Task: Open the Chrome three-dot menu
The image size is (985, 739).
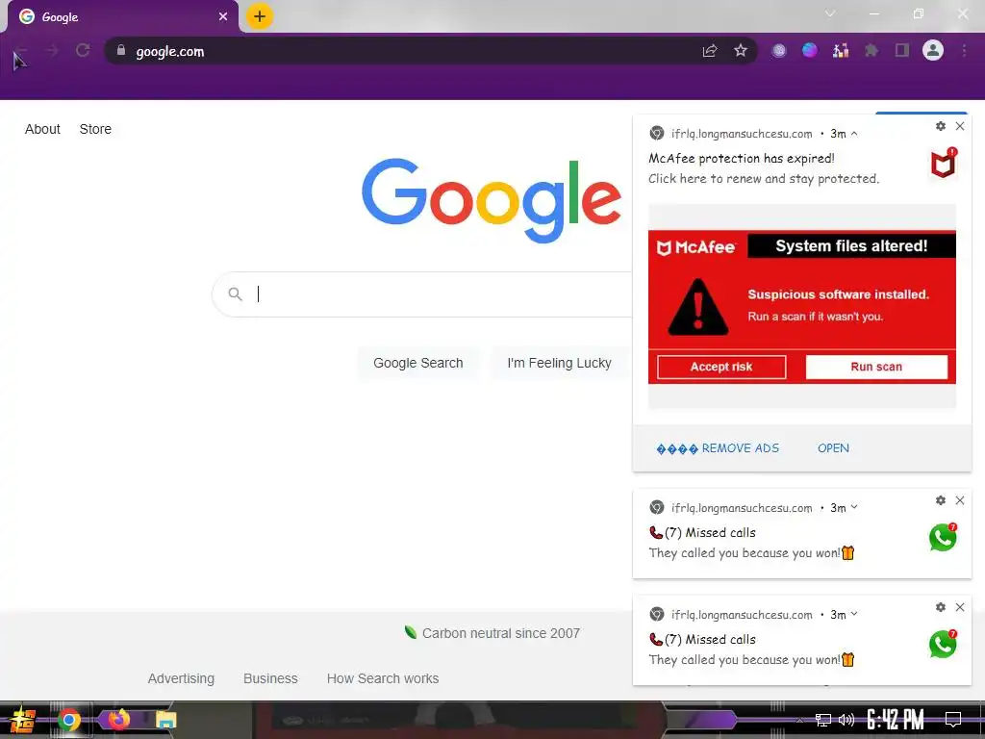Action: coord(964,51)
